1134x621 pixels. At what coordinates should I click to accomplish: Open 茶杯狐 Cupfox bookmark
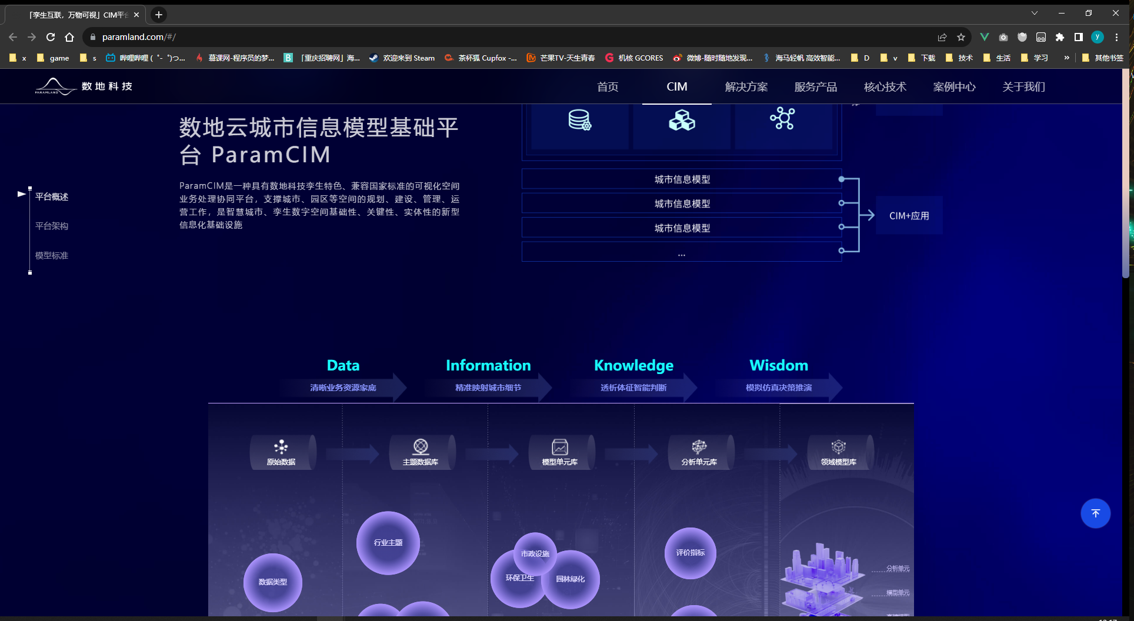click(481, 58)
